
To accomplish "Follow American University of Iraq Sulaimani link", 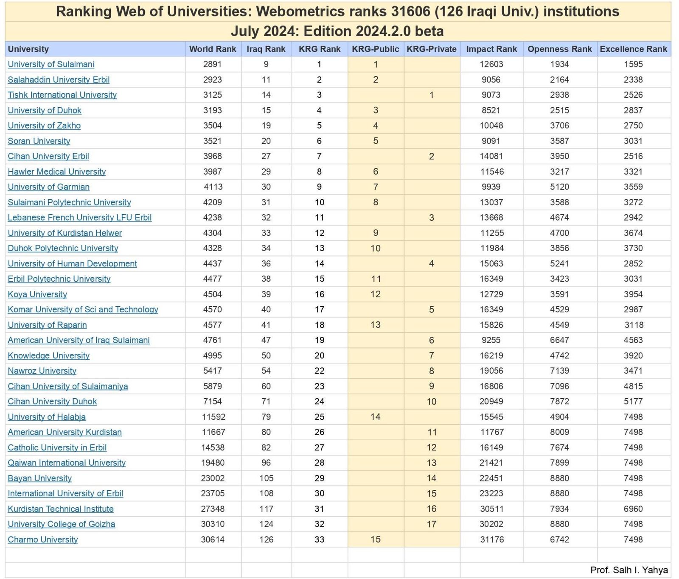I will click(79, 340).
